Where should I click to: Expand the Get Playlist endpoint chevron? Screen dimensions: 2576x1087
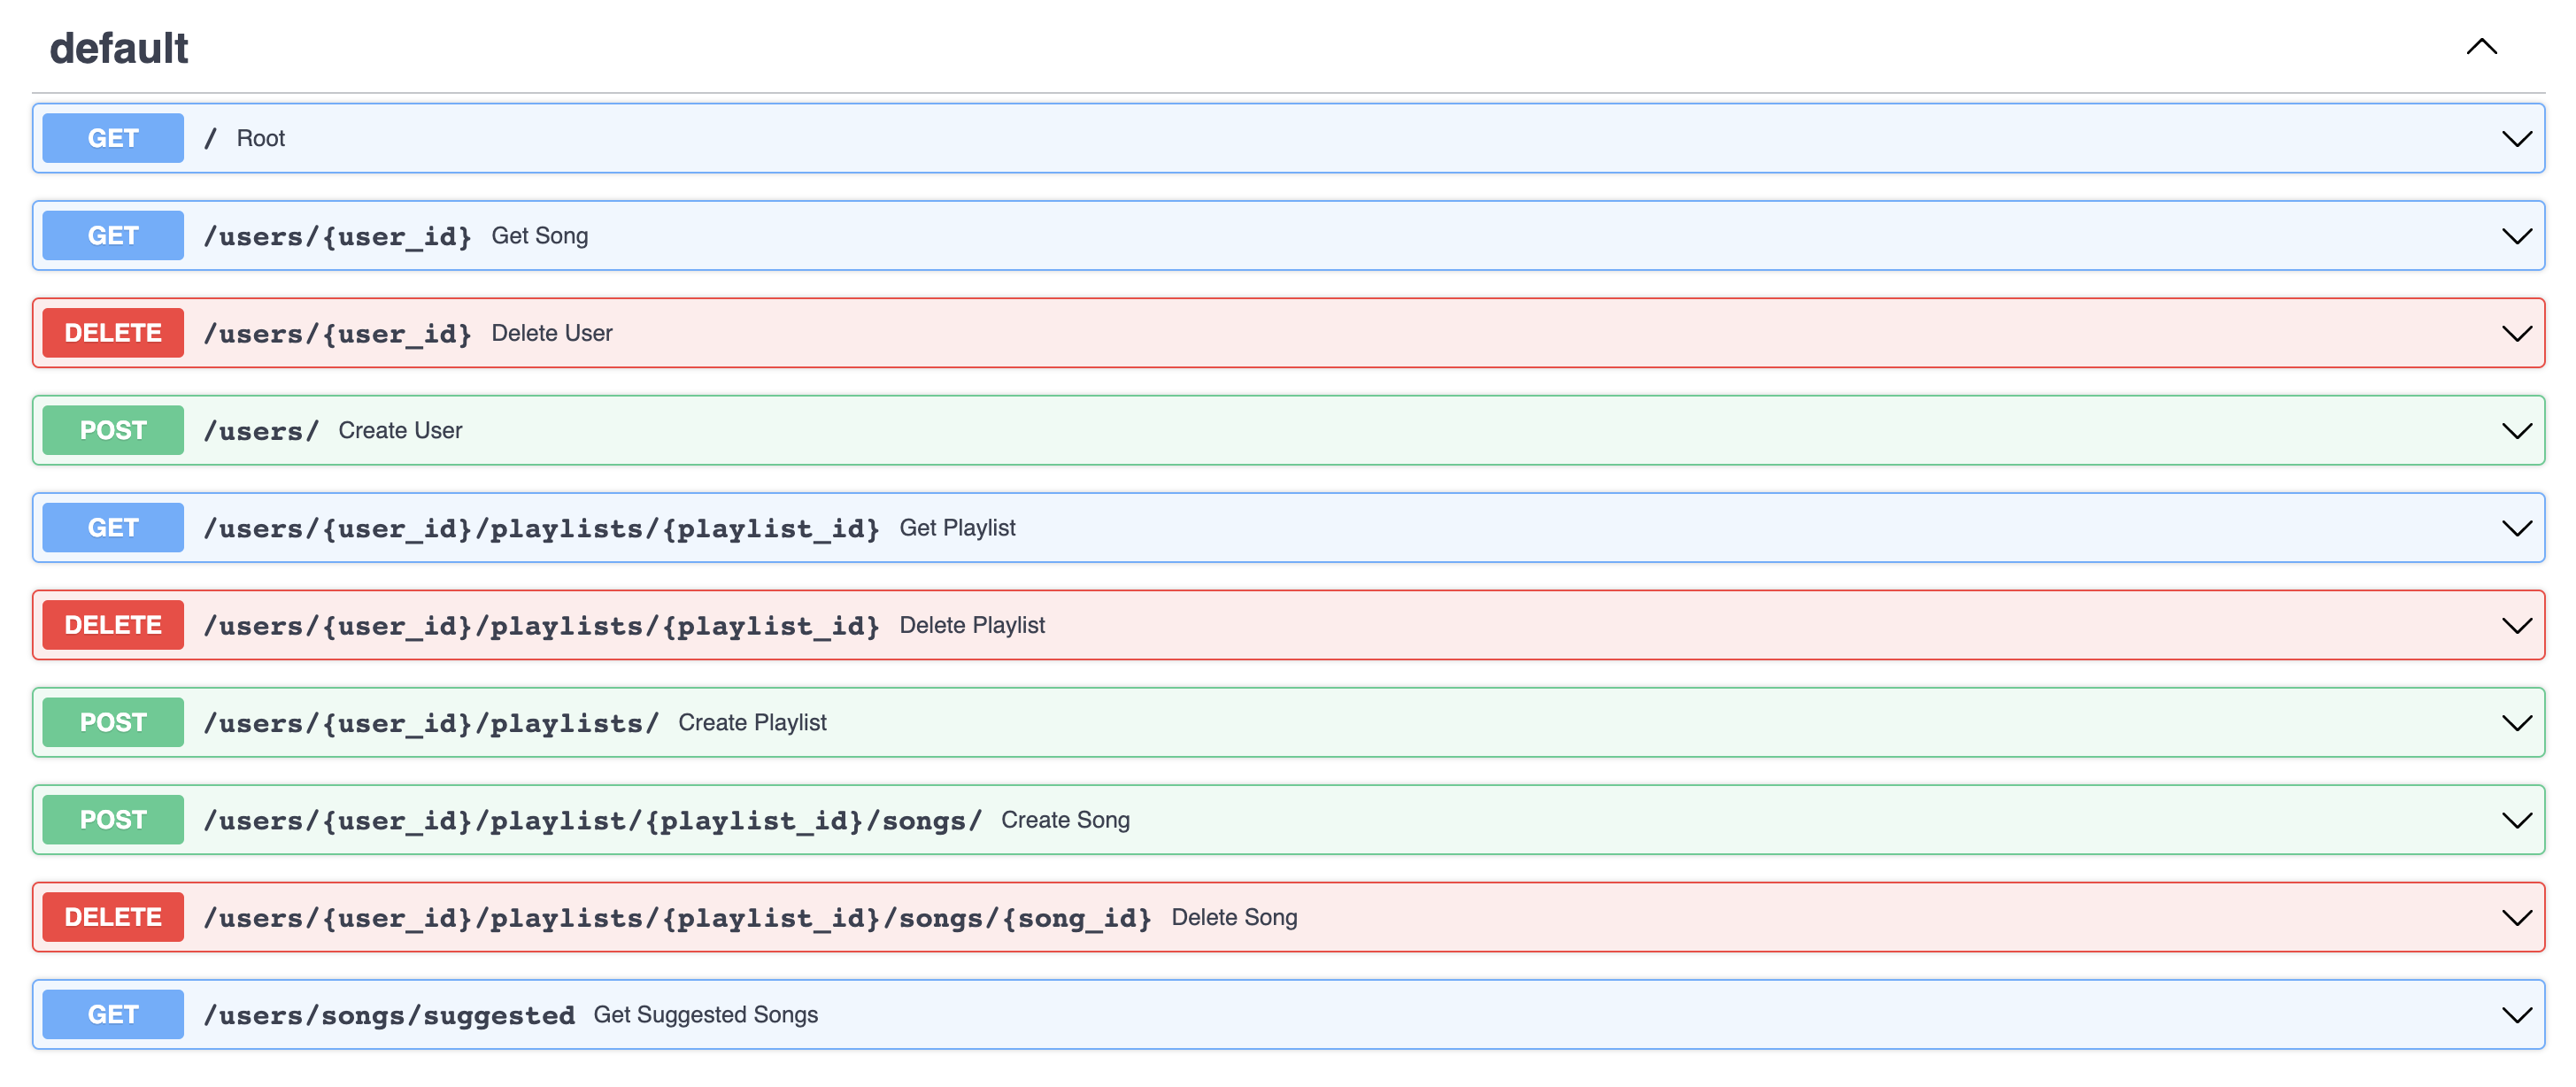(2516, 528)
